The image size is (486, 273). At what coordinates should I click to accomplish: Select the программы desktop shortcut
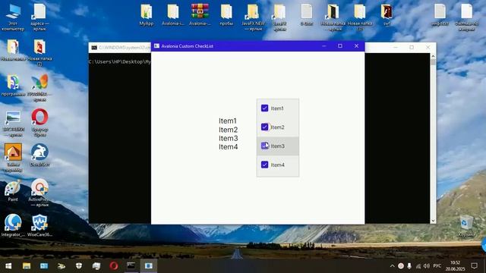[x=13, y=86]
